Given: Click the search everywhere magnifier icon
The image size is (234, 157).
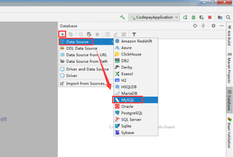Looking at the screenshot, I should pyautogui.click(x=228, y=17).
